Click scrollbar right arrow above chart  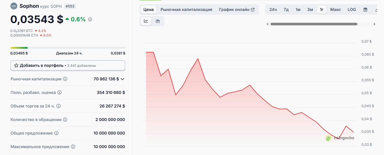(x=375, y=24)
